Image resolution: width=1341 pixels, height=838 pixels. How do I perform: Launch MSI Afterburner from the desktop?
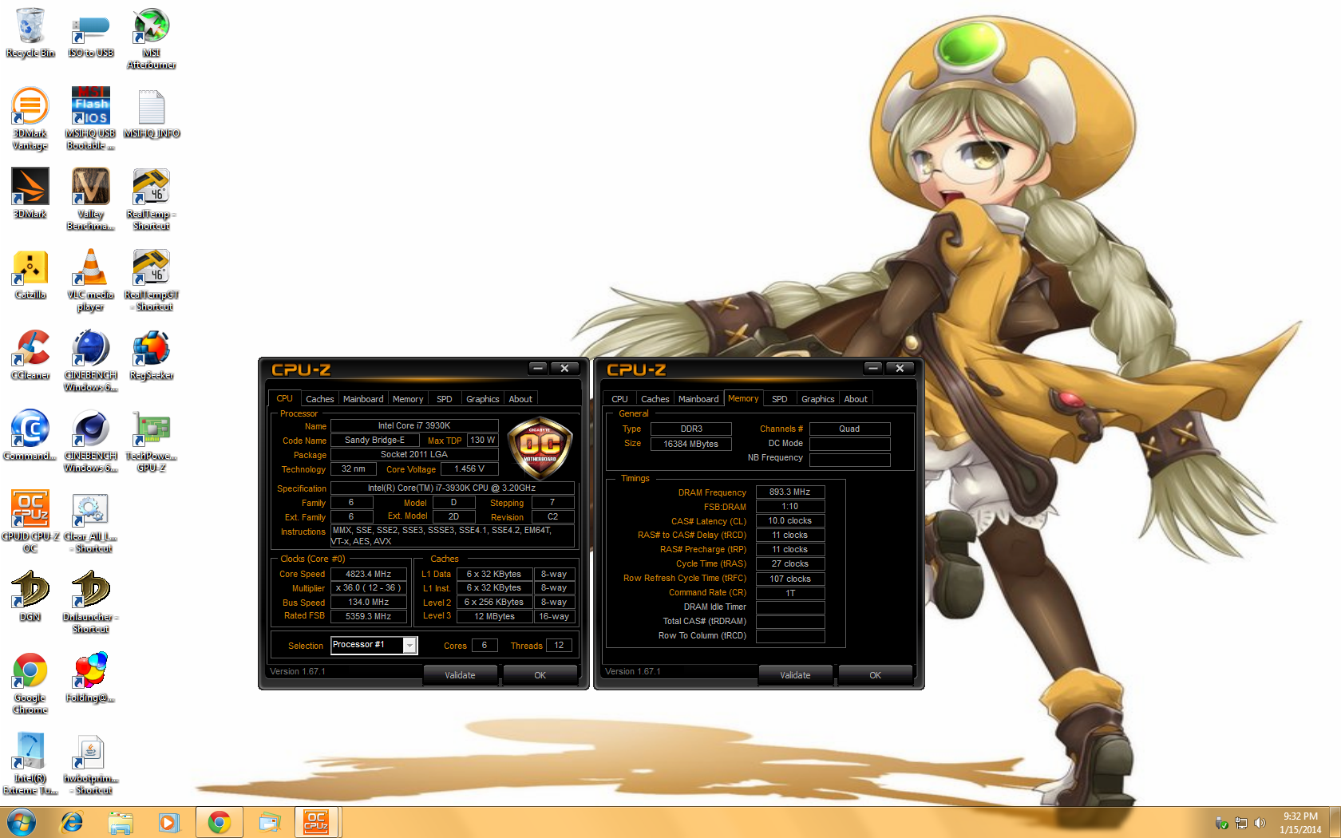tap(152, 38)
